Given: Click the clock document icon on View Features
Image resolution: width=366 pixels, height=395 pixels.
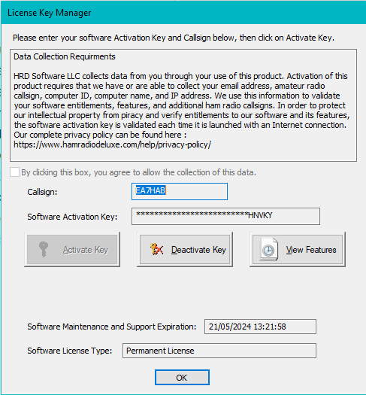Looking at the screenshot, I should pyautogui.click(x=269, y=249).
